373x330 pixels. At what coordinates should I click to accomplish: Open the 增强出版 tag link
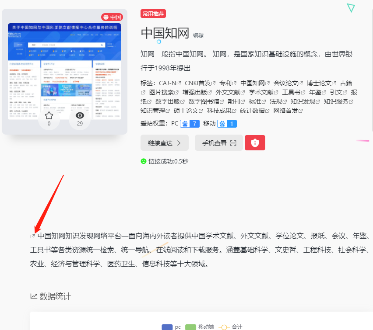coord(197,92)
